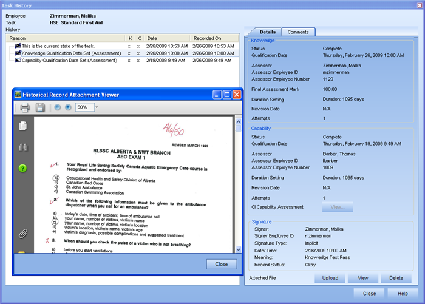Zoom in with the plus magnifier icon

click(68, 107)
